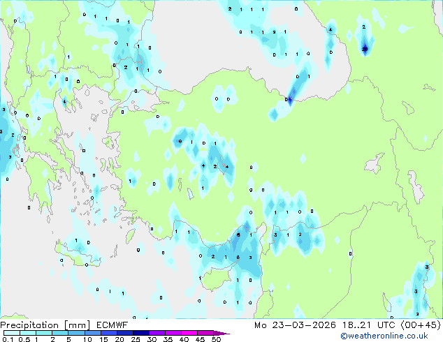Pick the 2–5 mm legend swatch
This screenshot has width=443, height=342.
pos(60,333)
